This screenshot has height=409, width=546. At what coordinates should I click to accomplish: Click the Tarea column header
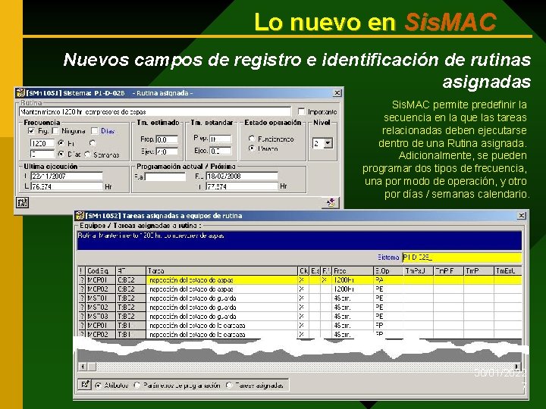[x=221, y=270]
